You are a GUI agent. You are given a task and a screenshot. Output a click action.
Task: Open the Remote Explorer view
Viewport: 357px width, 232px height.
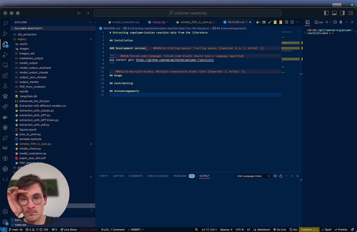coord(5,65)
